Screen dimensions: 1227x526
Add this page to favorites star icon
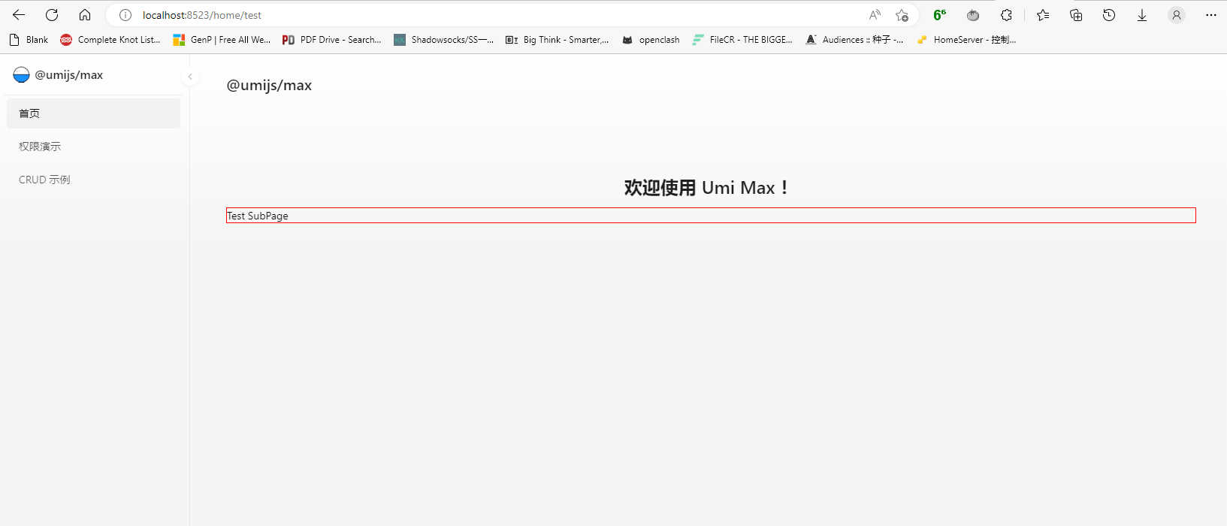pos(902,15)
